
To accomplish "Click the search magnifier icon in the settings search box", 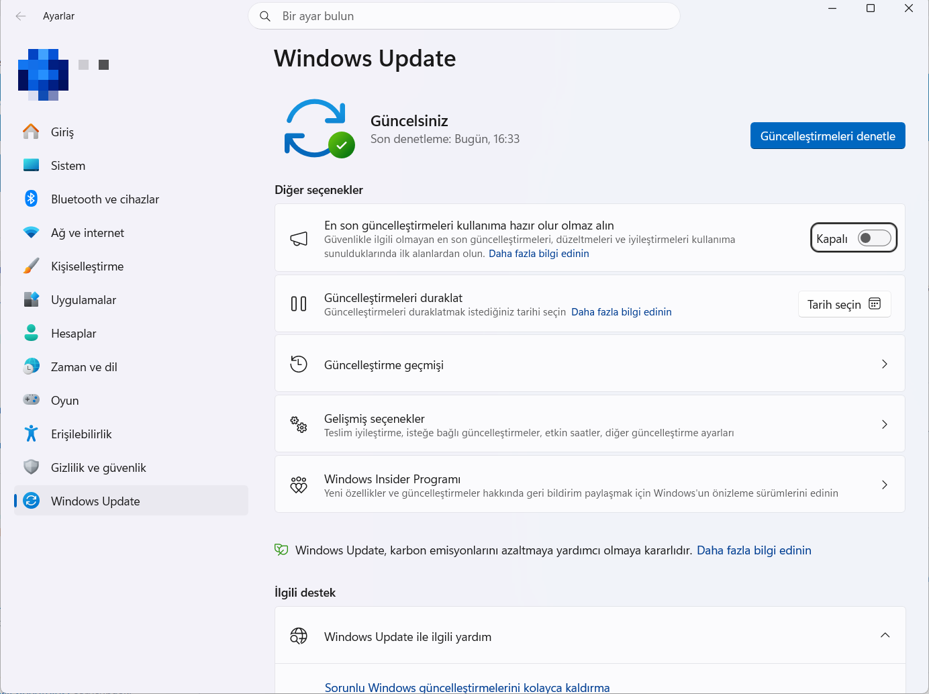I will (x=265, y=16).
